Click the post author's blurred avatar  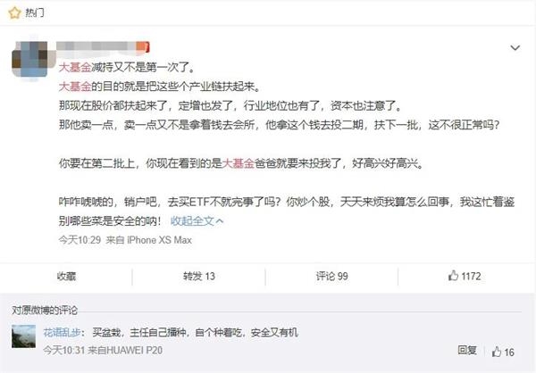coord(30,60)
